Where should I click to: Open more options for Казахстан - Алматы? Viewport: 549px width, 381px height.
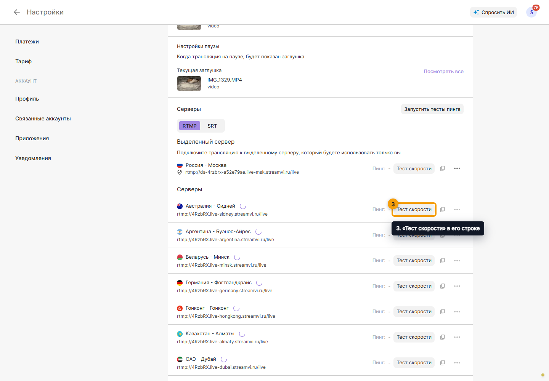pyautogui.click(x=457, y=337)
